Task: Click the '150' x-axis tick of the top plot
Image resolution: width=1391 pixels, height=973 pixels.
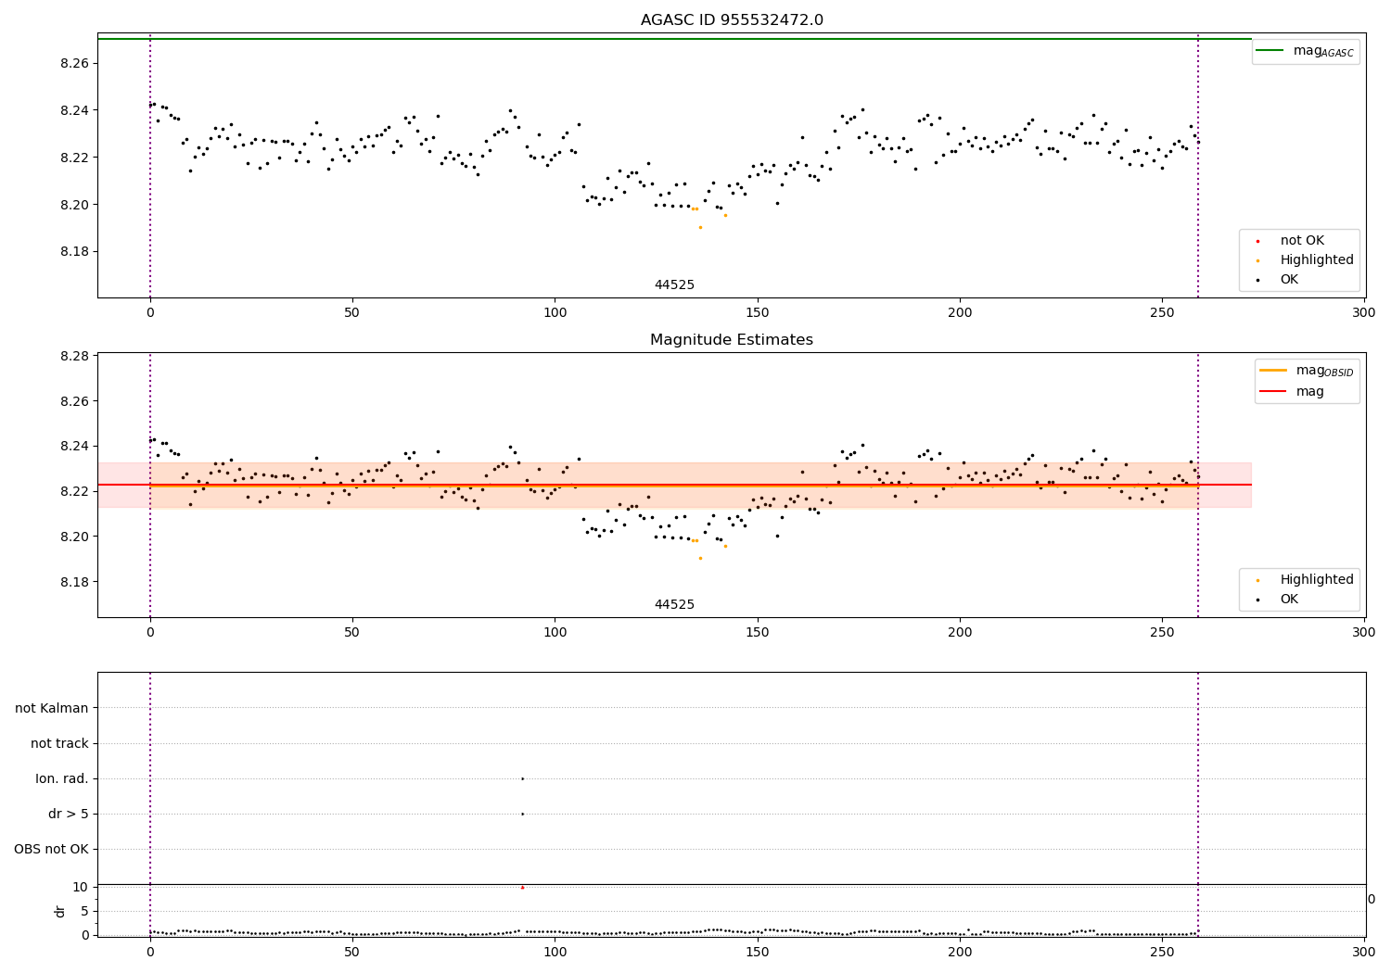Action: click(x=758, y=313)
